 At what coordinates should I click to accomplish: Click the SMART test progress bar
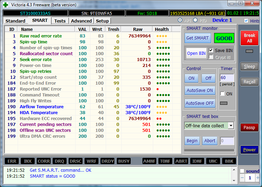click(209, 150)
